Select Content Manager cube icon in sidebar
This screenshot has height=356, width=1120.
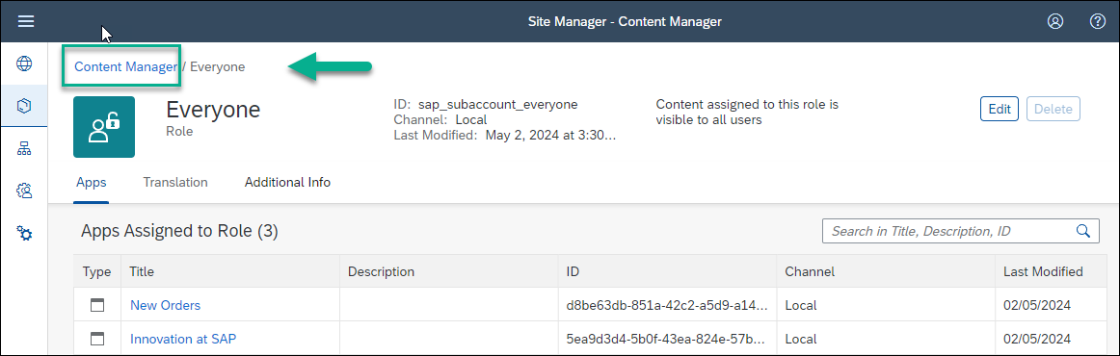point(24,106)
